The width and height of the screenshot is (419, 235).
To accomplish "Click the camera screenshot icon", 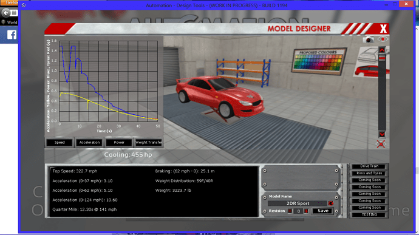I will 368,39.
